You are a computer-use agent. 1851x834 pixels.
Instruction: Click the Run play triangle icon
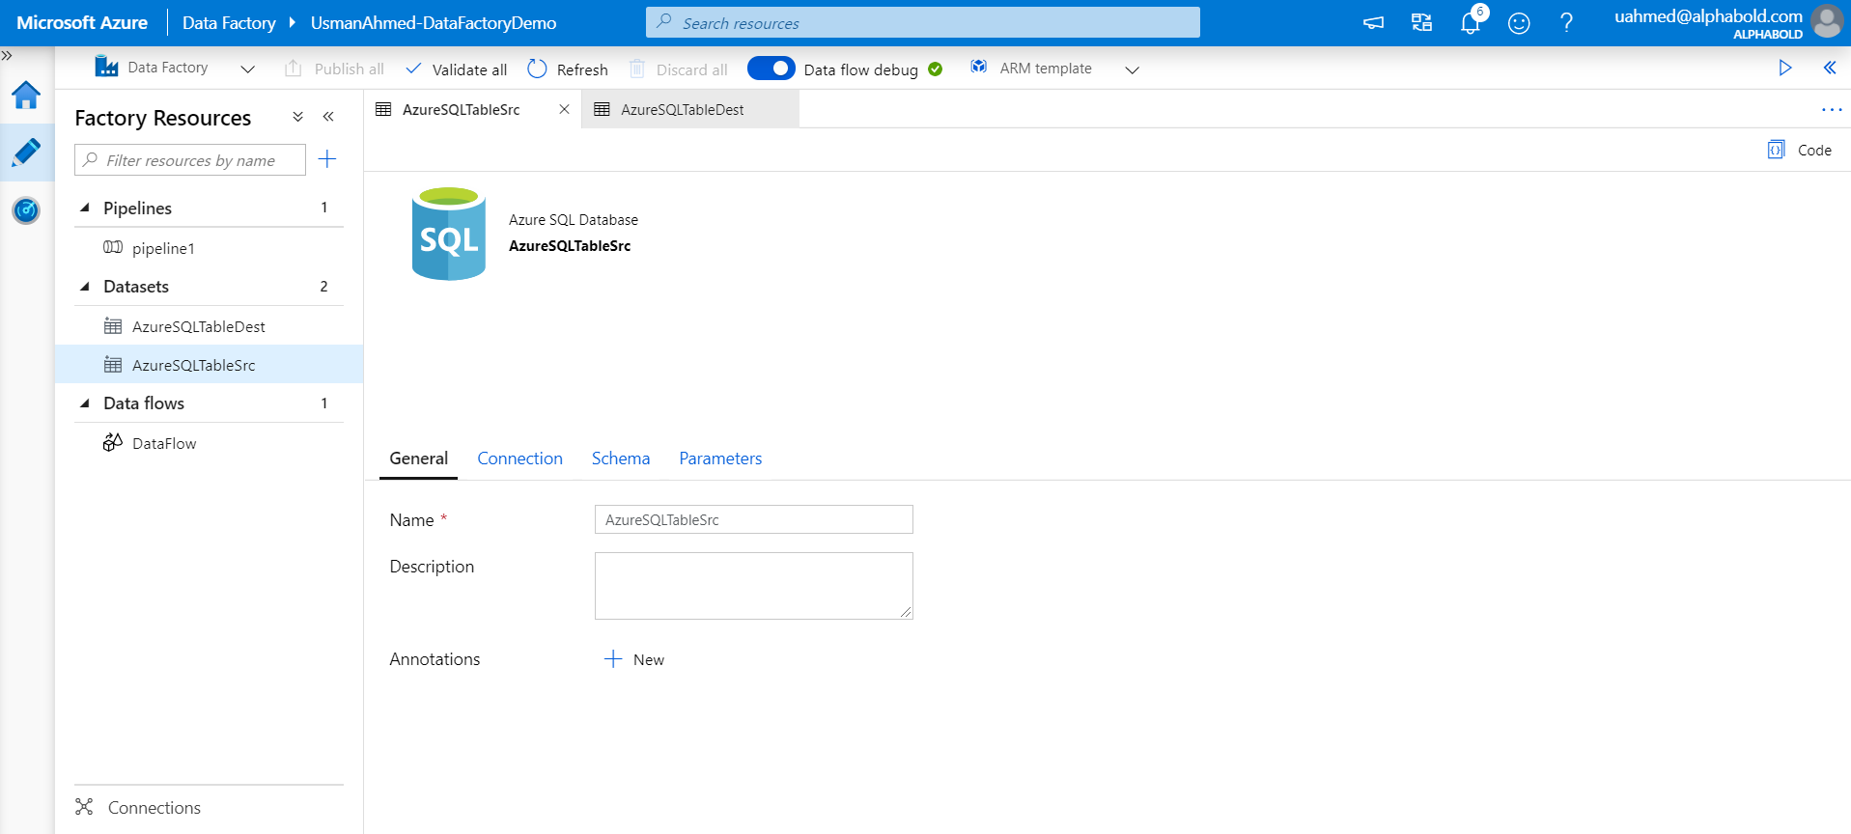point(1785,68)
